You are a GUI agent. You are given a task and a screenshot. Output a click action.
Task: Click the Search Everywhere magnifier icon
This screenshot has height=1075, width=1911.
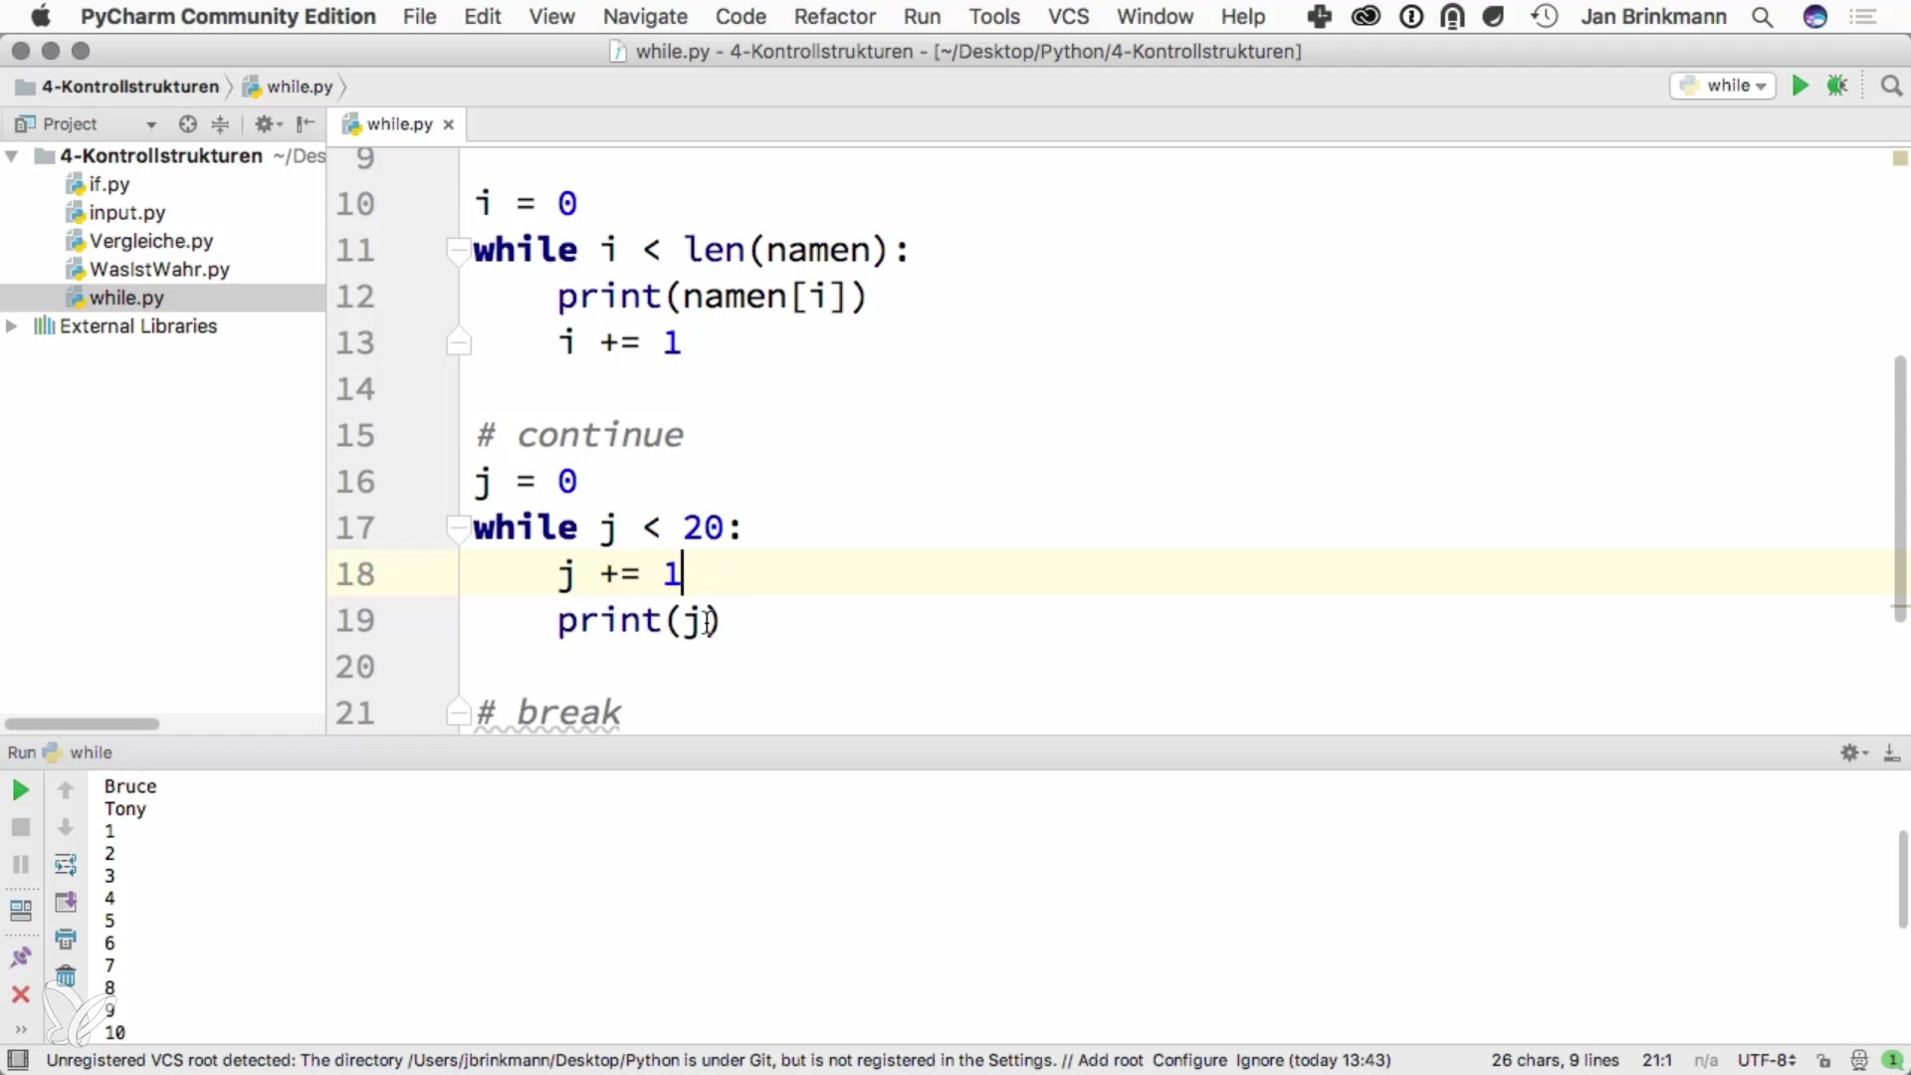coord(1891,87)
